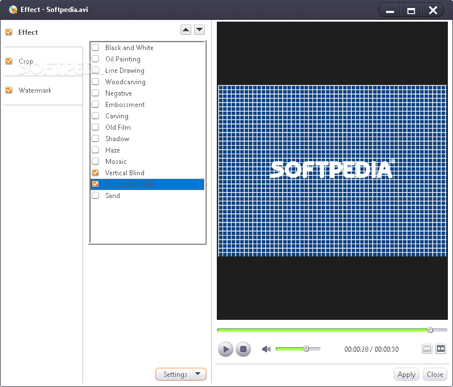Enable the Woodcarving effect checkbox

[x=96, y=81]
